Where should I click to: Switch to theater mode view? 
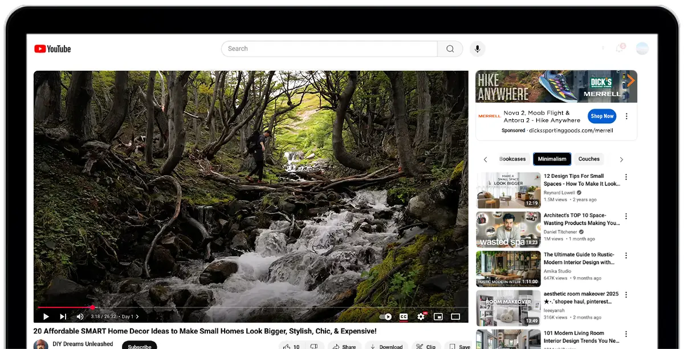click(x=455, y=316)
